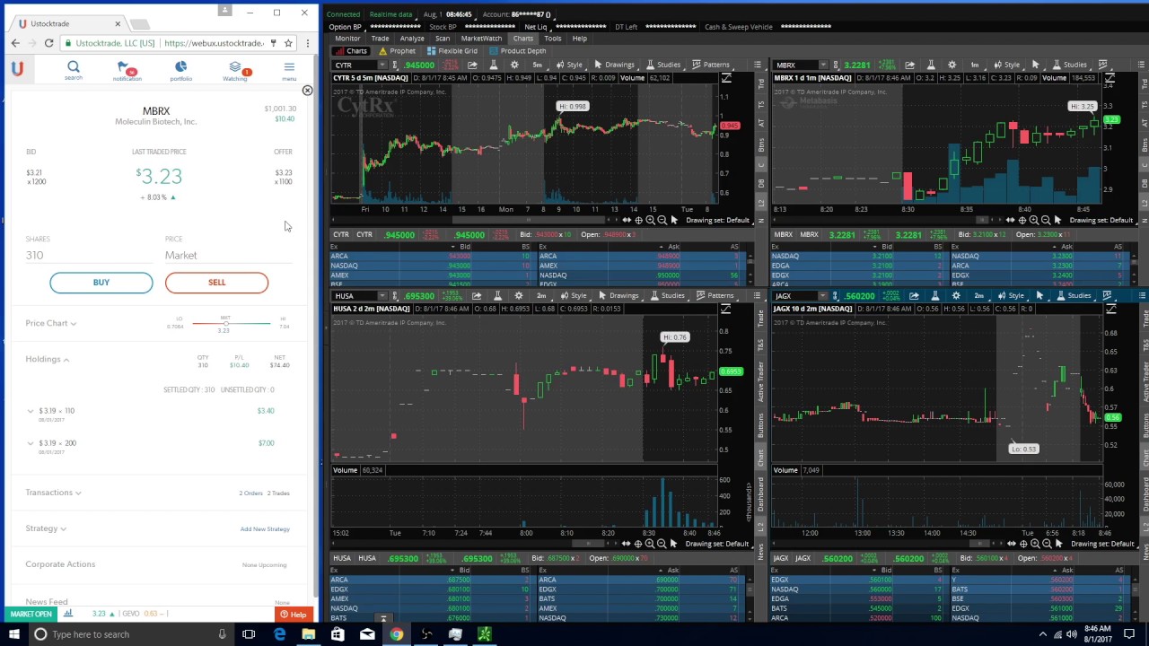This screenshot has height=646, width=1149.
Task: Select the Product Depth subtab
Action: [x=518, y=51]
